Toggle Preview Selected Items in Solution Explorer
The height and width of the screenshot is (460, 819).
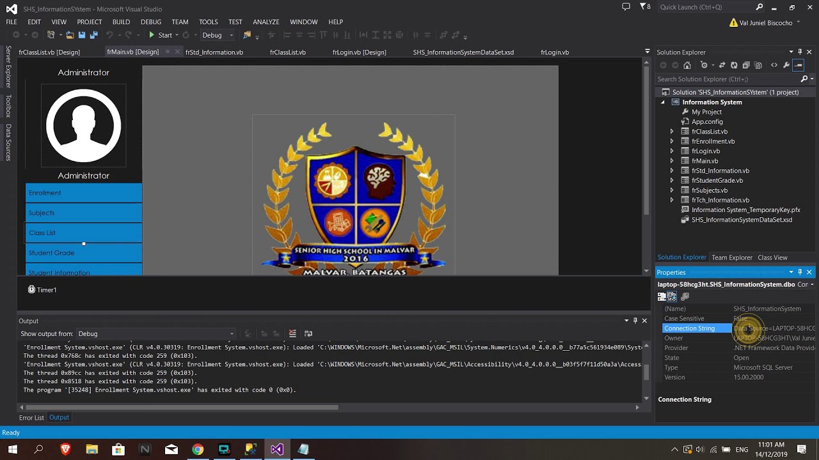[x=799, y=65]
